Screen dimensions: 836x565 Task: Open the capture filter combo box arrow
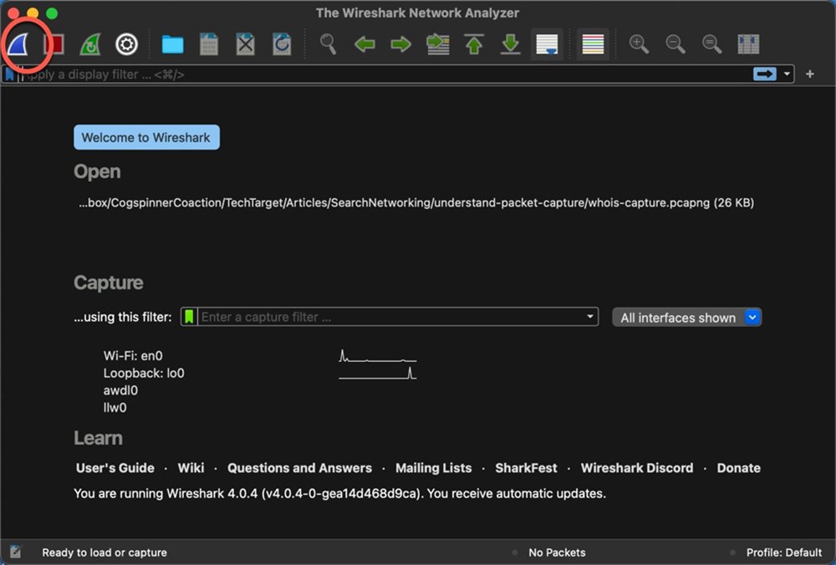point(591,317)
